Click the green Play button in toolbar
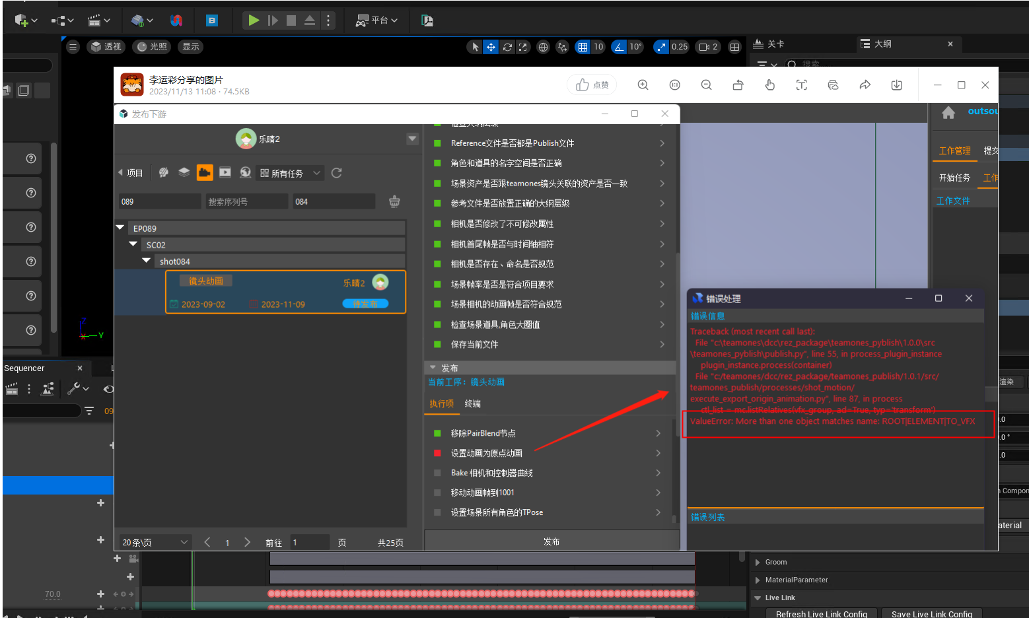The height and width of the screenshot is (618, 1029). pos(254,20)
